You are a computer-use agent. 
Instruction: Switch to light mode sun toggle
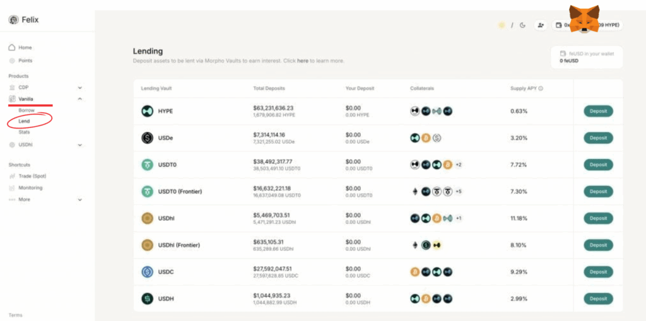pyautogui.click(x=502, y=25)
